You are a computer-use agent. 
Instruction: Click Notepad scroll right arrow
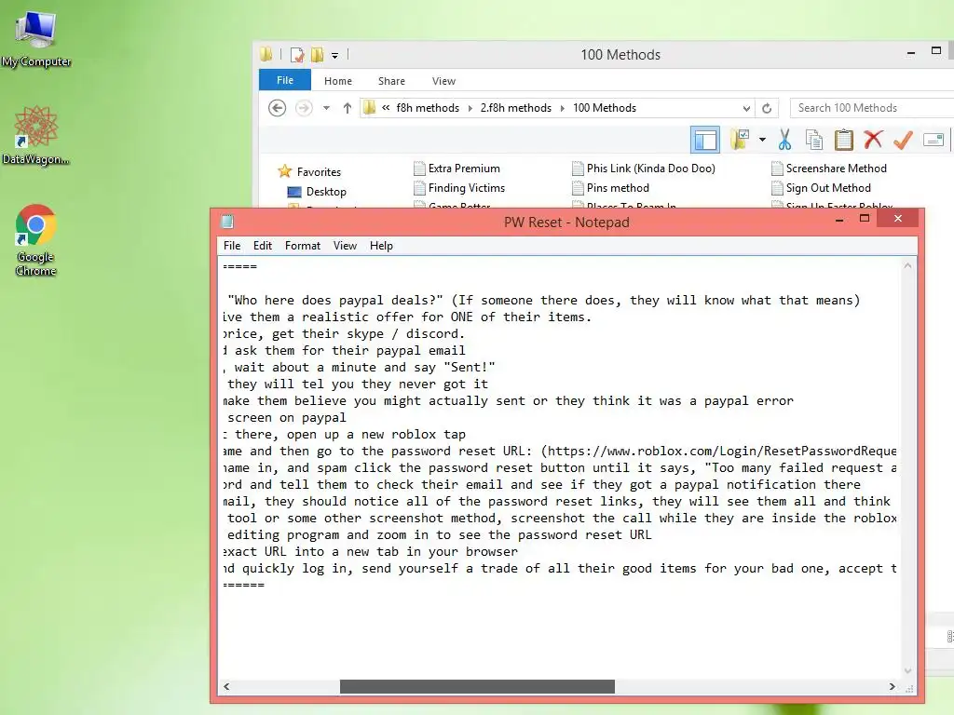892,686
